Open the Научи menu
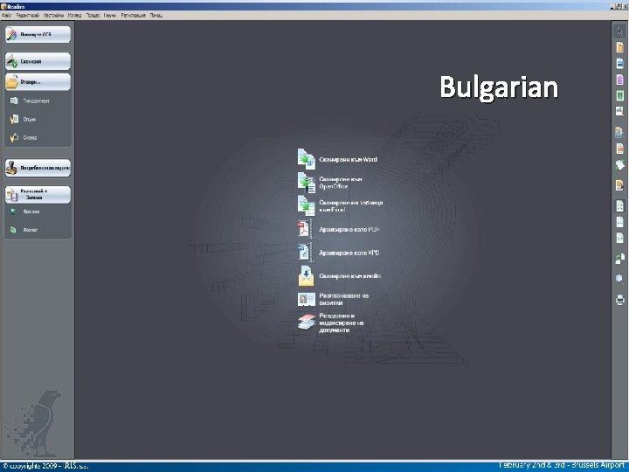 (110, 15)
